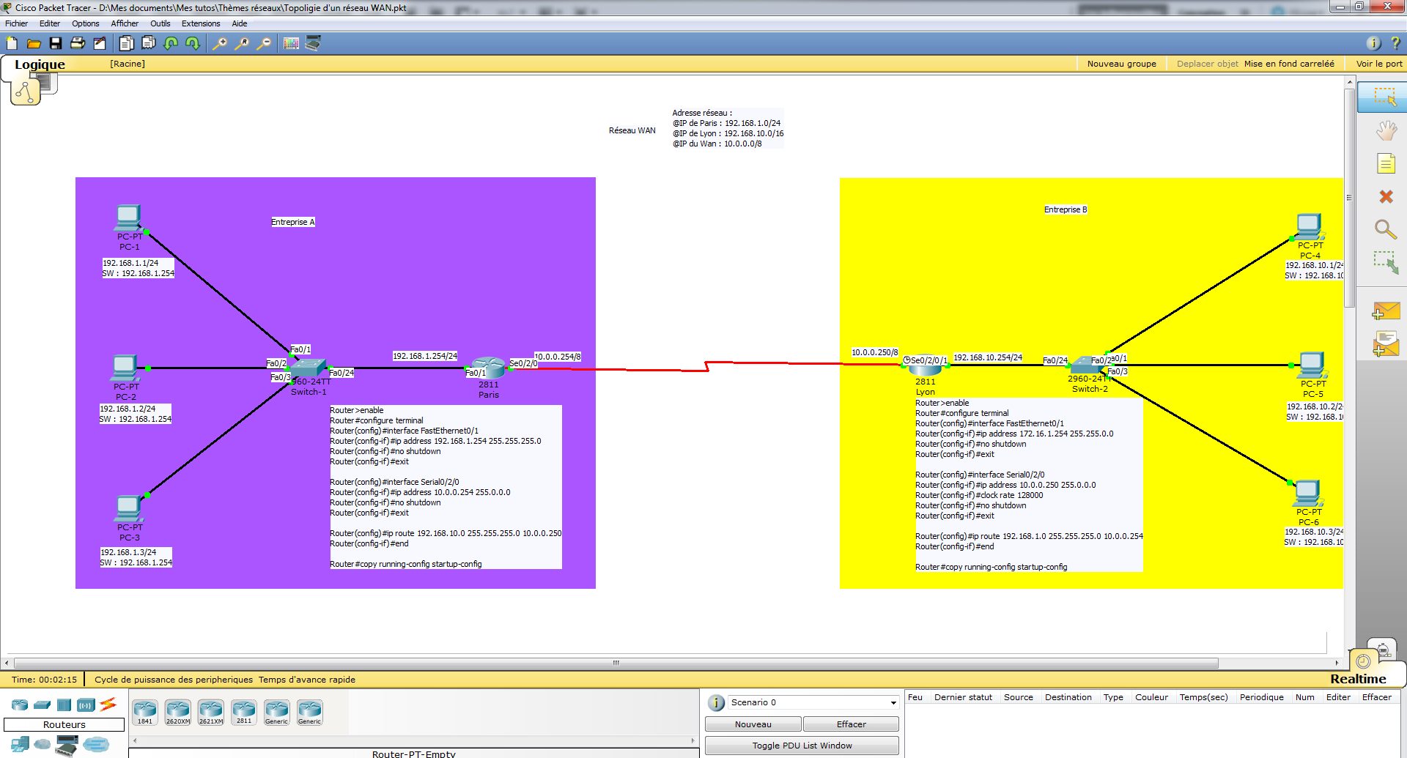Save the topology with the floppy disk icon
This screenshot has width=1407, height=758.
pyautogui.click(x=56, y=43)
